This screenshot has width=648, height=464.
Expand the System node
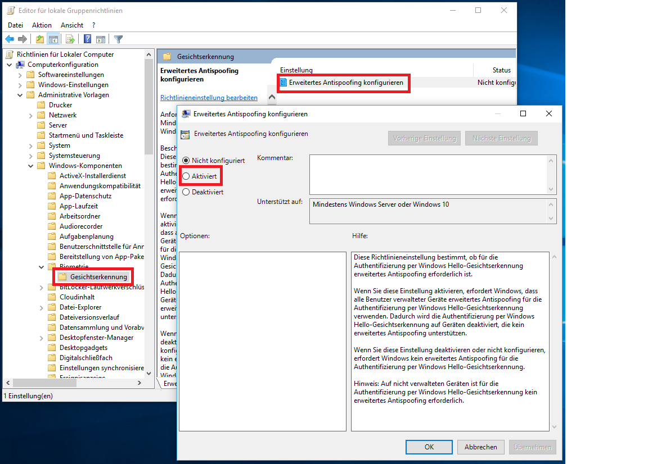coord(30,145)
